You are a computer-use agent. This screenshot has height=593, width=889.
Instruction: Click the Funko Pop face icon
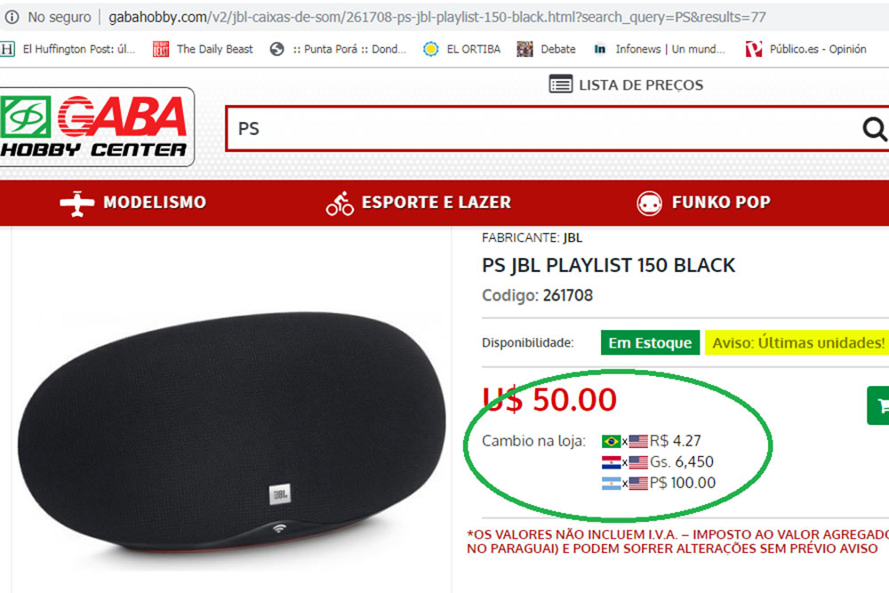(649, 203)
